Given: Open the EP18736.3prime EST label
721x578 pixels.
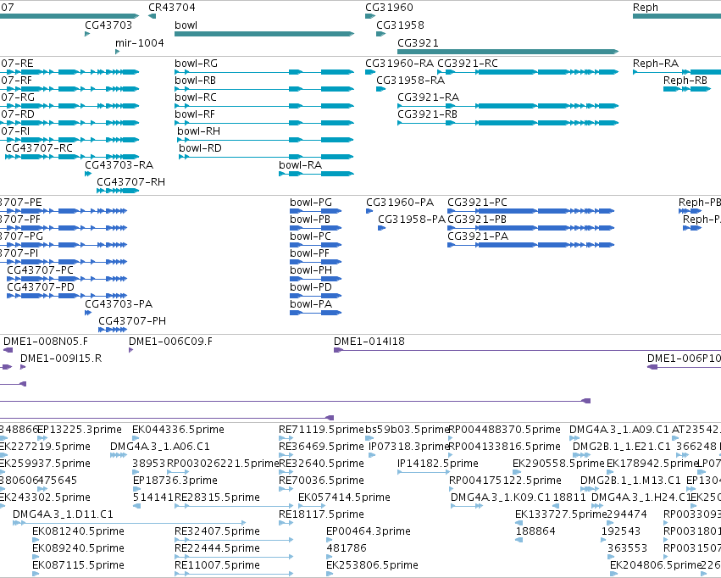Looking at the screenshot, I should click(175, 481).
